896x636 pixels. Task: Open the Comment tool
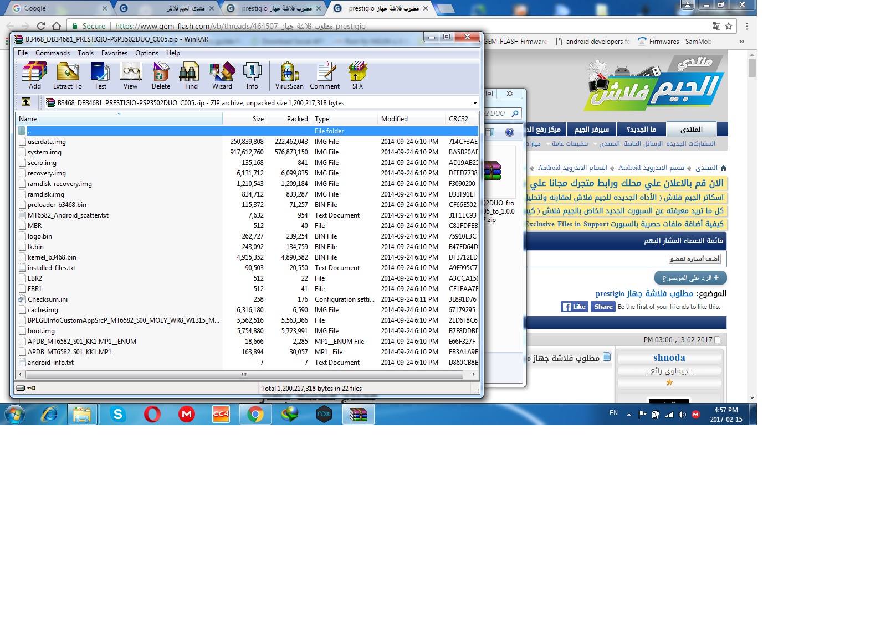(x=325, y=76)
